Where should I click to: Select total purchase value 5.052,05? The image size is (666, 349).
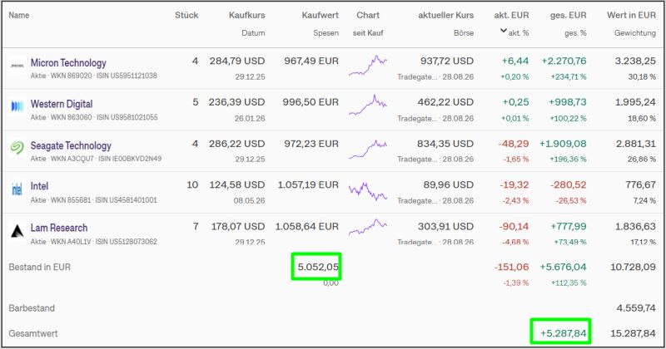[x=318, y=267]
